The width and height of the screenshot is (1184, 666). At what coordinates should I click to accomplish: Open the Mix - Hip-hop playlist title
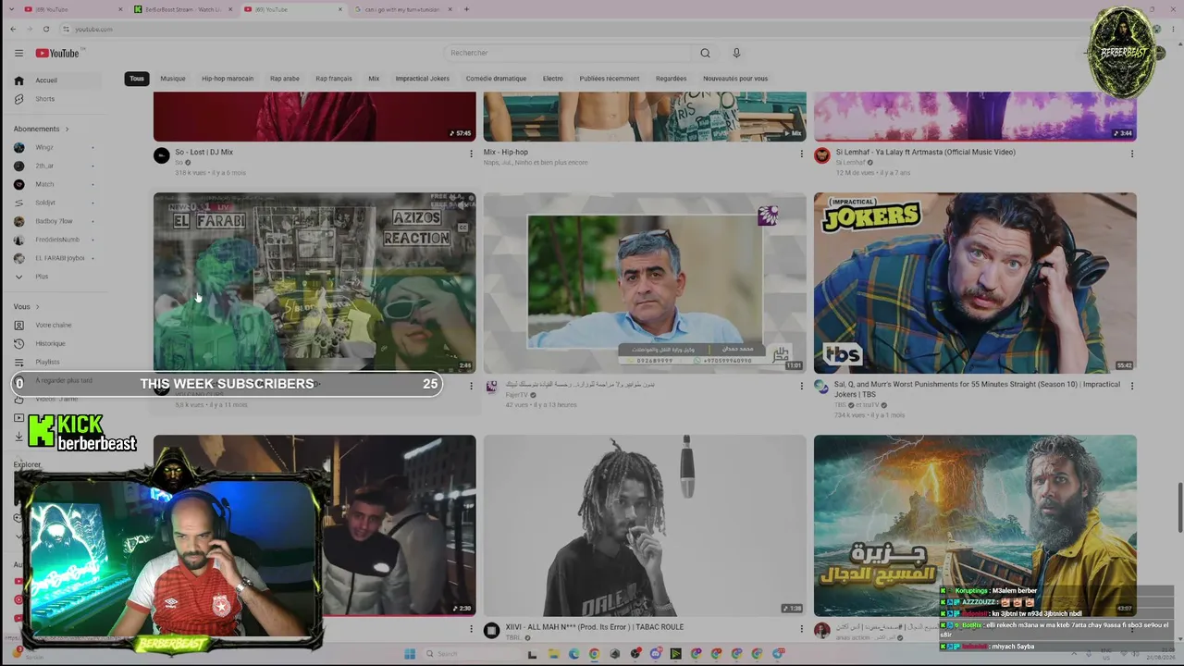[506, 152]
